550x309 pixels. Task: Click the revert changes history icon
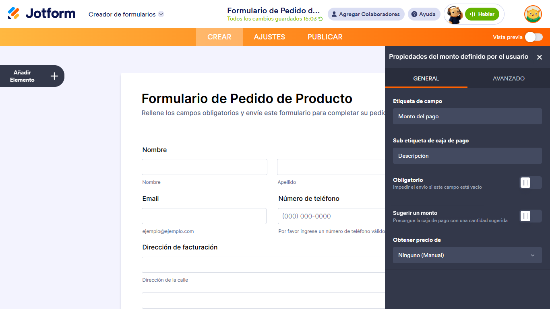click(x=320, y=19)
